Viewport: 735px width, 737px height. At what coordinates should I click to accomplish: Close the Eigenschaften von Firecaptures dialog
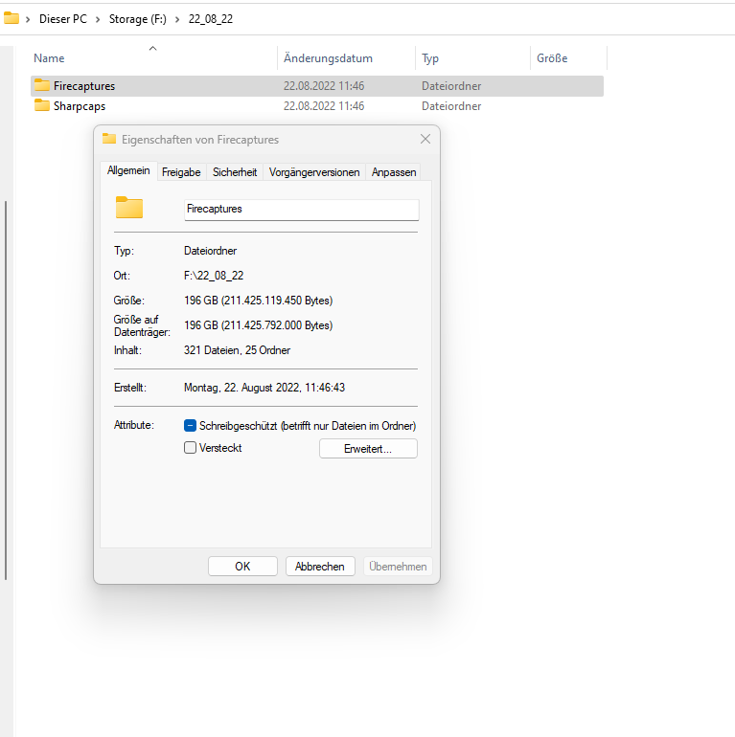pos(425,139)
